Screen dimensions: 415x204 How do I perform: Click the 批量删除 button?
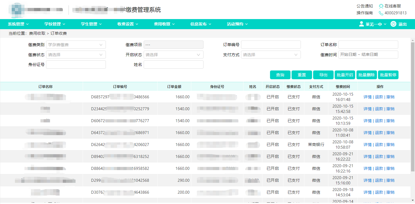click(x=367, y=75)
